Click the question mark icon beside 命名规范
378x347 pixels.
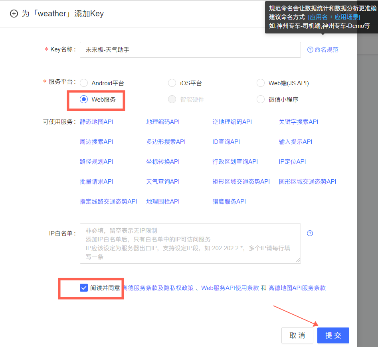pos(310,49)
